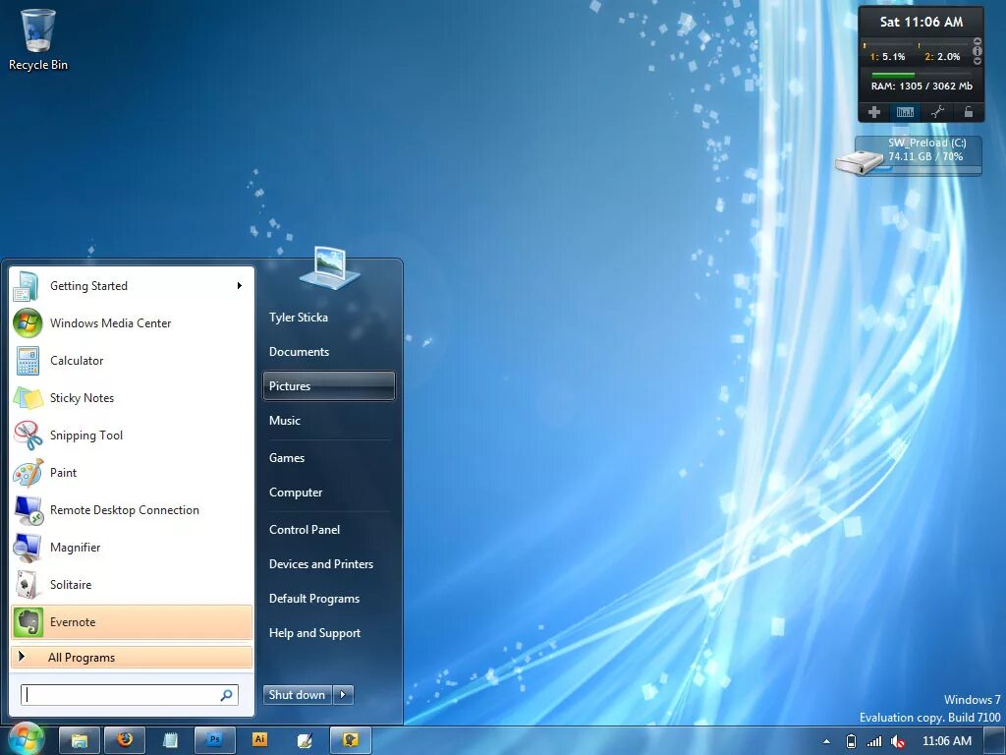Screen dimensions: 1006x755
Task: Open Windows Explorer from the taskbar
Action: pyautogui.click(x=80, y=741)
